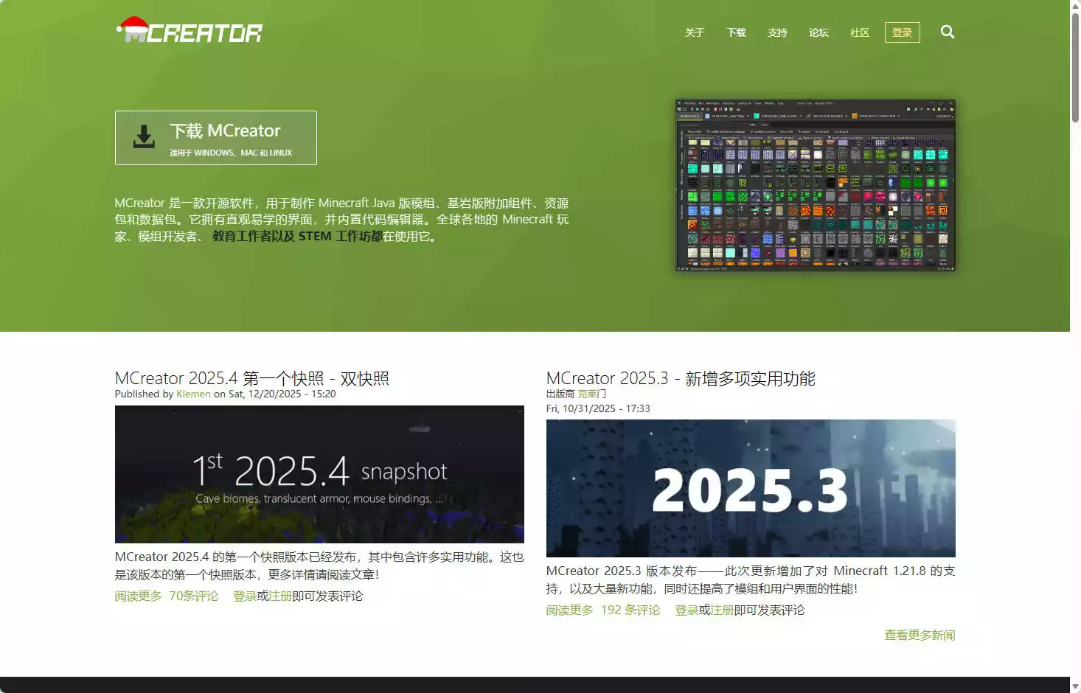Open author Klemen's profile link
1081x693 pixels.
point(193,394)
